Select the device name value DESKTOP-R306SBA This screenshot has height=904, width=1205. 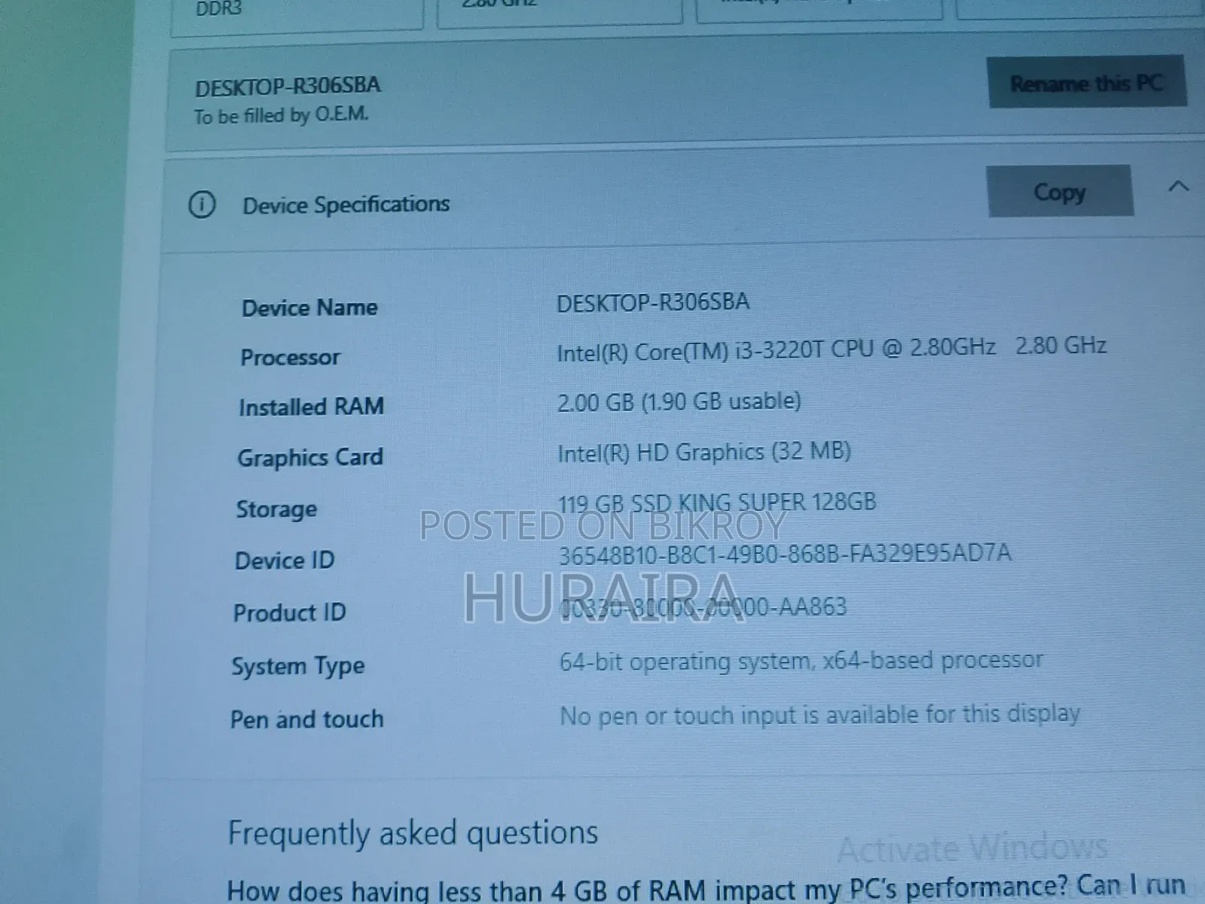[x=653, y=302]
